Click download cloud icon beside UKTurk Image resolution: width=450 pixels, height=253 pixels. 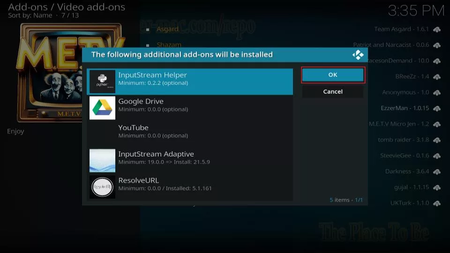(437, 203)
